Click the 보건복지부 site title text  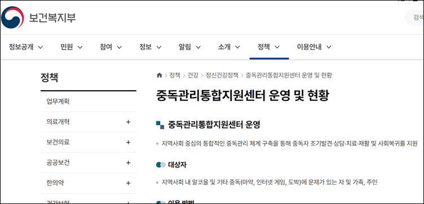tap(52, 17)
